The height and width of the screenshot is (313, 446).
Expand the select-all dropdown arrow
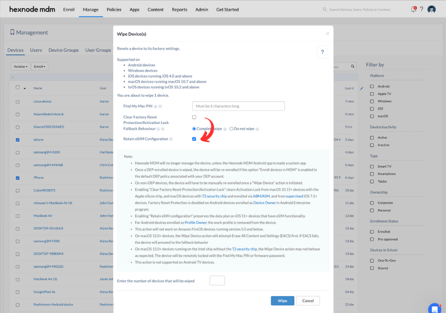click(x=25, y=88)
